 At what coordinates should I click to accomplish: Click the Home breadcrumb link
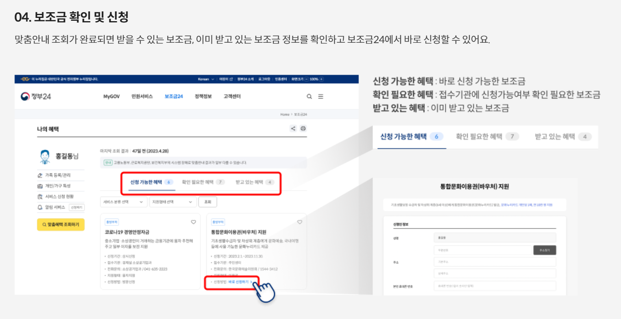(x=284, y=115)
